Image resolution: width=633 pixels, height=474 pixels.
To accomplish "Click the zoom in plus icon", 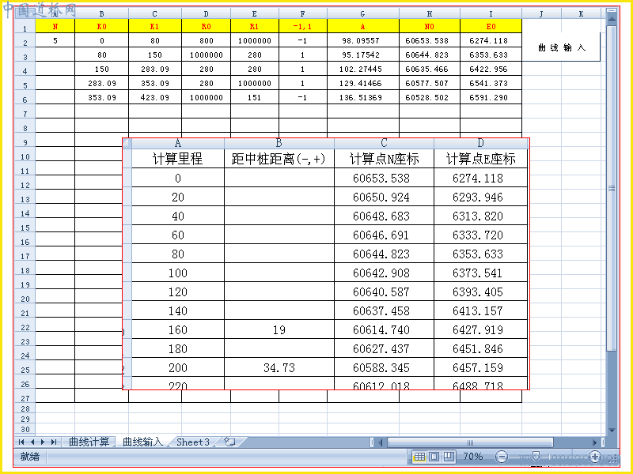I will [x=595, y=457].
